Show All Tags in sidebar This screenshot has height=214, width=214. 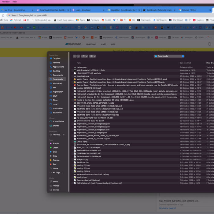point(57,173)
